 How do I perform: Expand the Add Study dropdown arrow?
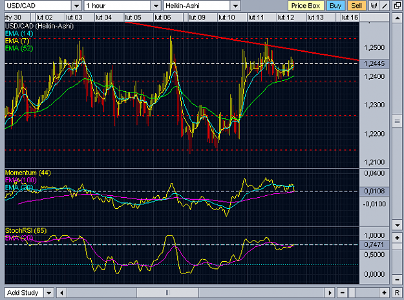(x=48, y=293)
